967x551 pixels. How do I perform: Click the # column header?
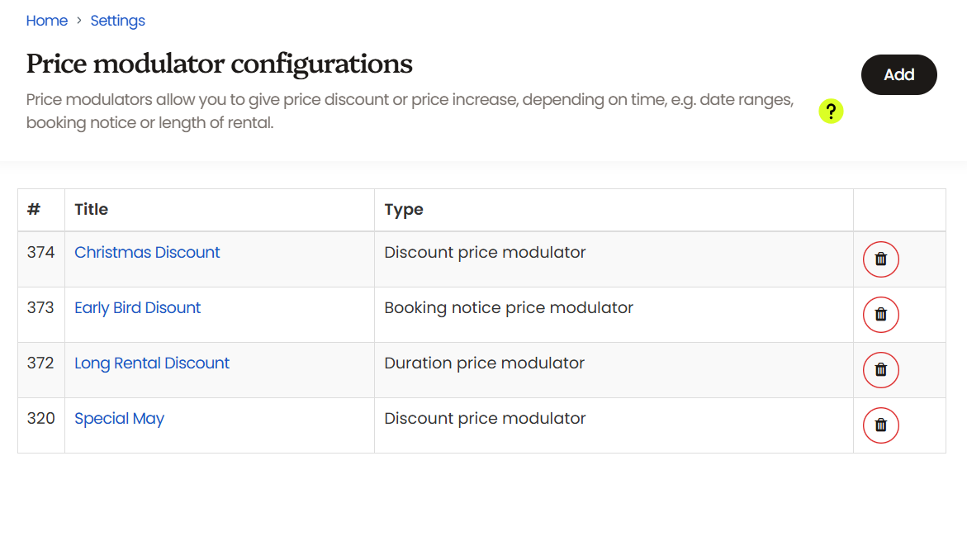coord(34,210)
